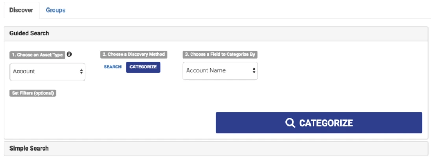
Task: Click the CATEGORIZE text on the large button
Action: click(326, 123)
